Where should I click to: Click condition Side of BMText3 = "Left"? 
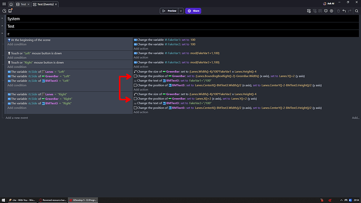[38, 81]
